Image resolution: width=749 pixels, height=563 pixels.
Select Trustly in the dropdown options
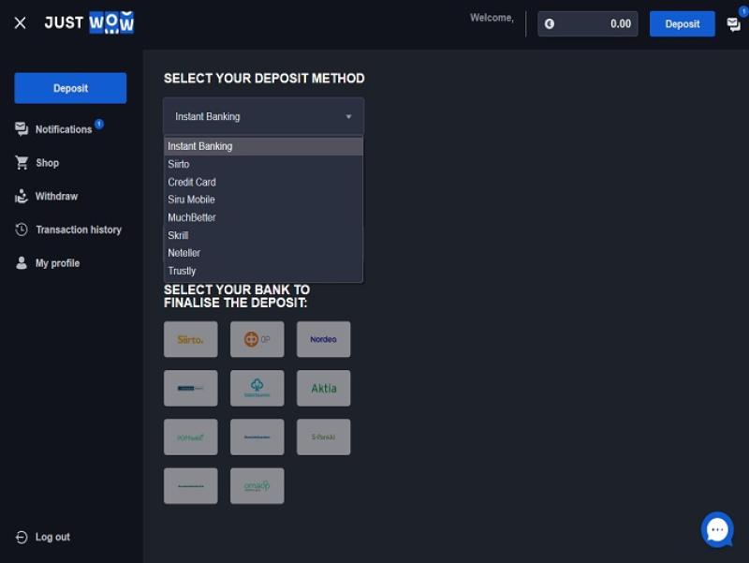[182, 271]
